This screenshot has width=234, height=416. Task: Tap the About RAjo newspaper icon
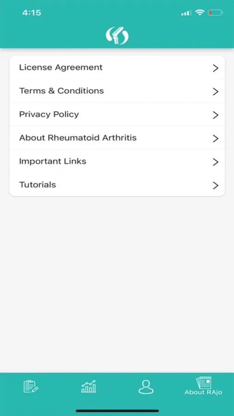(204, 383)
